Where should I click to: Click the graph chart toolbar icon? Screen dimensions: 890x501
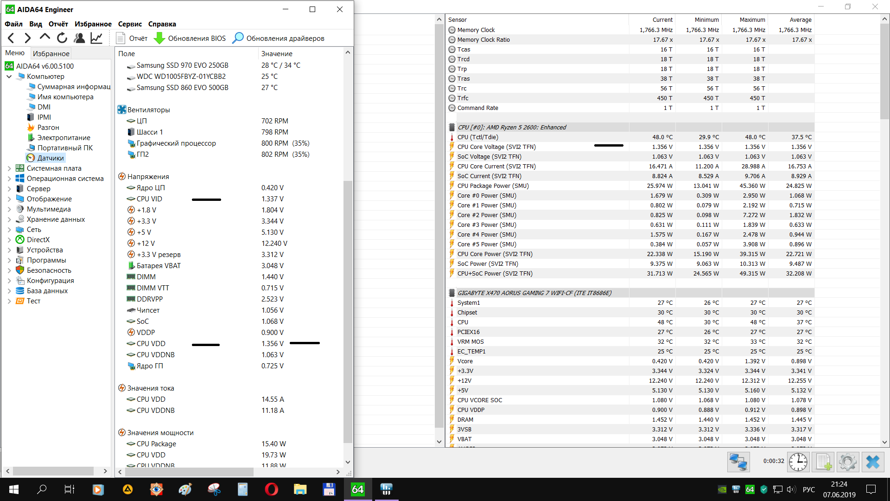pos(96,38)
